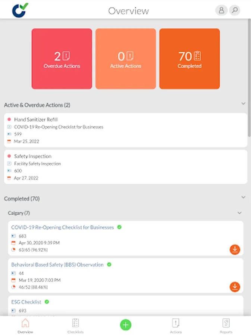Collapse the Completed (70) section
This screenshot has width=251, height=336.
[x=243, y=197]
